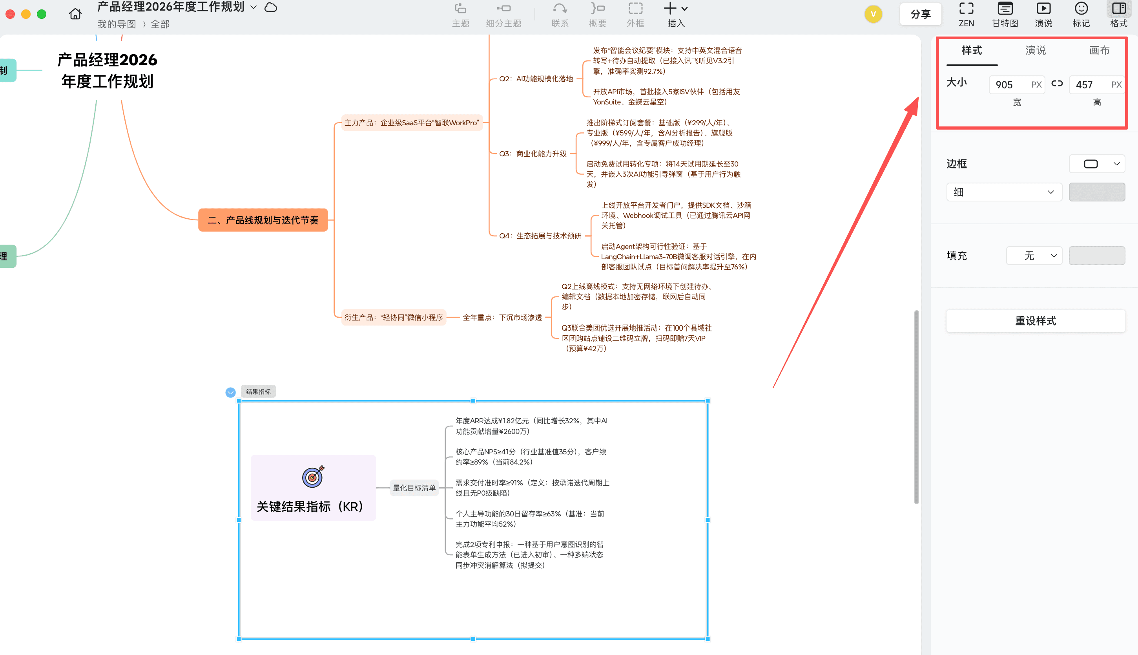Image resolution: width=1138 pixels, height=655 pixels.
Task: Switch to the 演说 panel tab
Action: pyautogui.click(x=1035, y=50)
